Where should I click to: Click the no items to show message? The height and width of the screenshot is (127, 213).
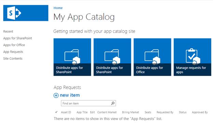pyautogui.click(x=108, y=119)
